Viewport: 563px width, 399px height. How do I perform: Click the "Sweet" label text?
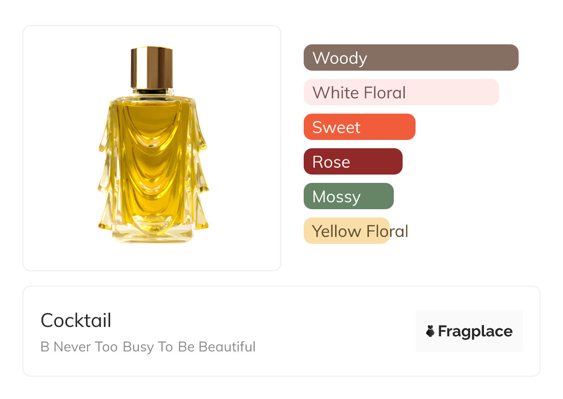click(x=336, y=127)
